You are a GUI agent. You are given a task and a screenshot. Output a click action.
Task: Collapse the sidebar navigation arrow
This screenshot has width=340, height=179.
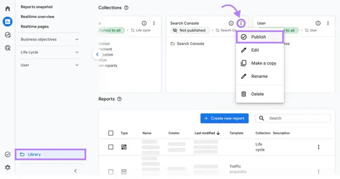(x=75, y=171)
